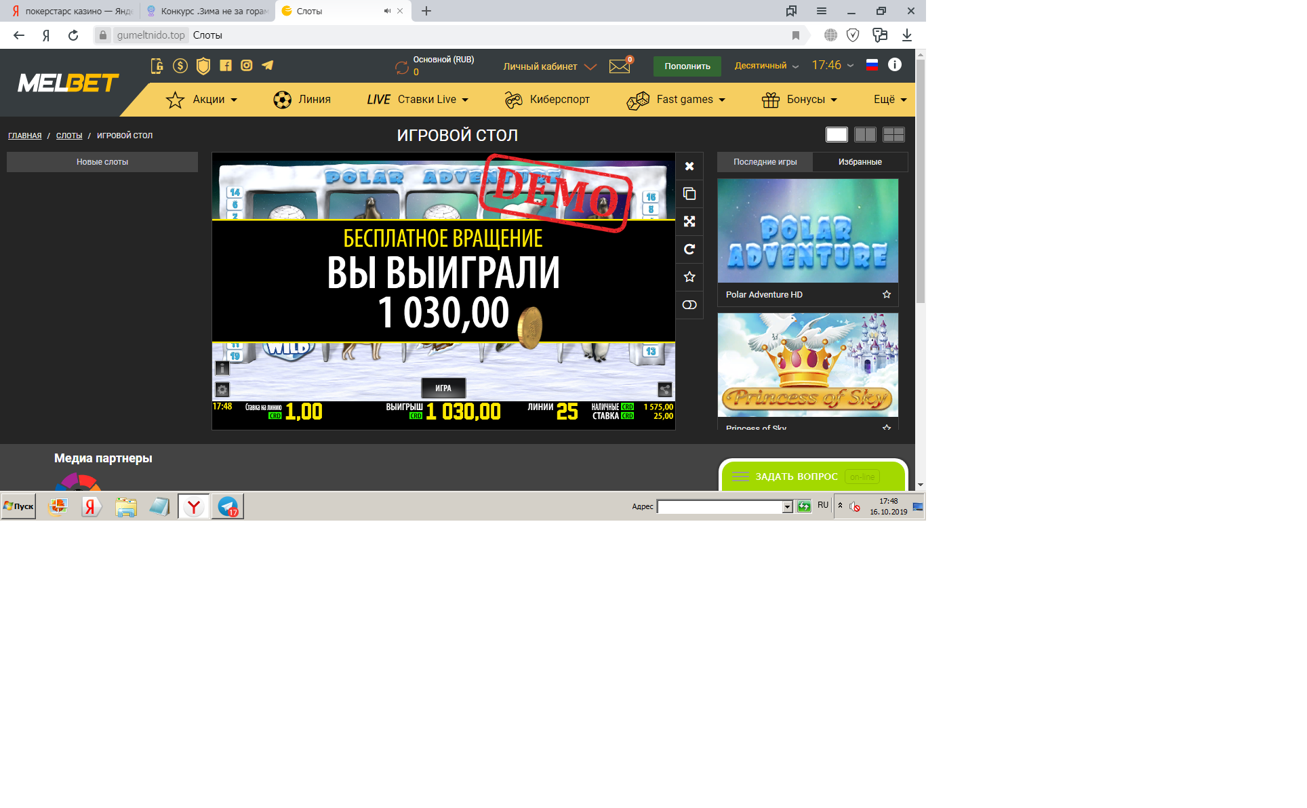This screenshot has width=1307, height=808.
Task: Follow the СЛОТЫ breadcrumb link
Action: tap(69, 136)
